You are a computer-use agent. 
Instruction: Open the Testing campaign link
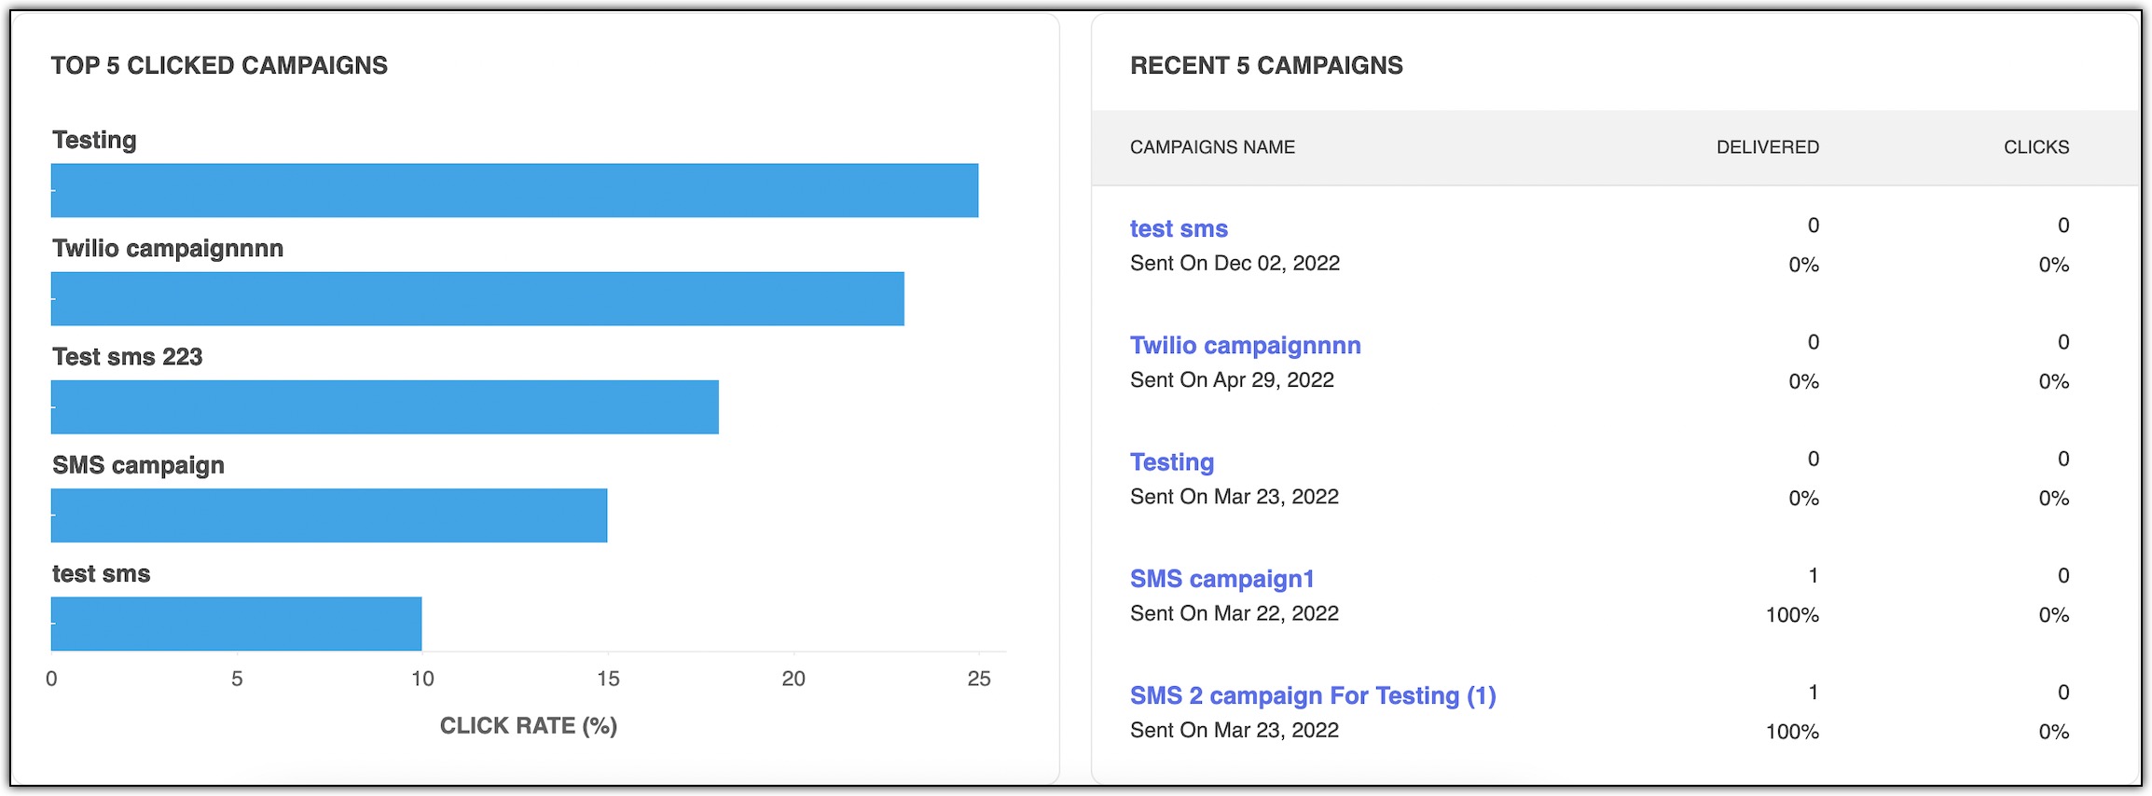coord(1172,462)
